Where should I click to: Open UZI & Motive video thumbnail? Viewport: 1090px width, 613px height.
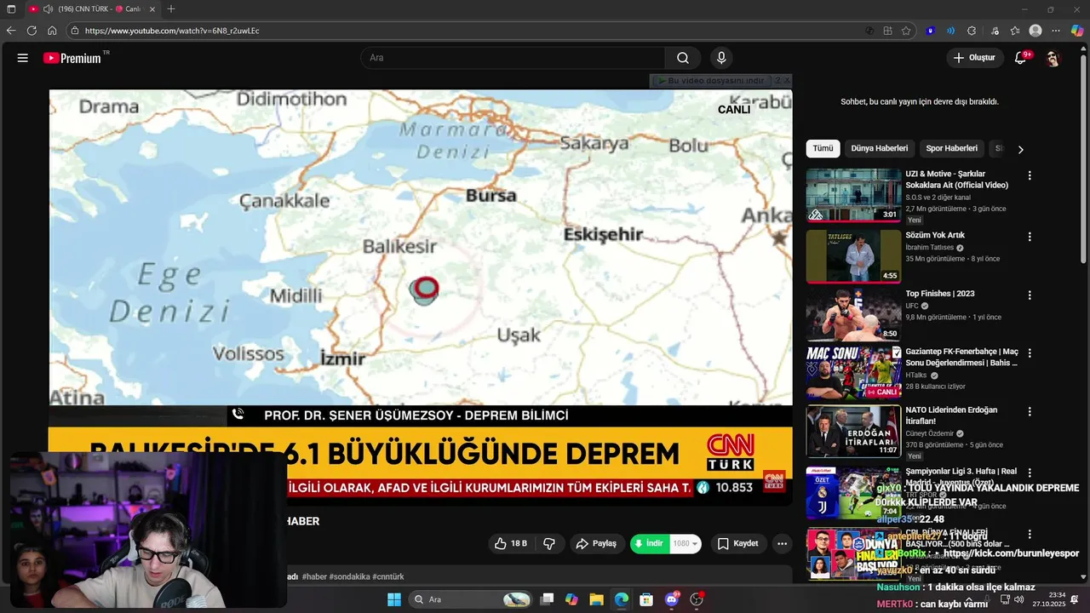coord(853,195)
